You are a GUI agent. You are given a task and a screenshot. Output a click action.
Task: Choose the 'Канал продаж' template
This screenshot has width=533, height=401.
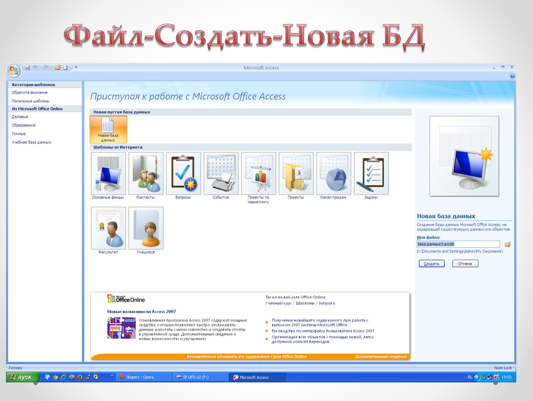[x=333, y=176]
